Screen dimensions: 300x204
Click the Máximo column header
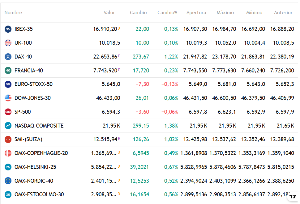225,13
